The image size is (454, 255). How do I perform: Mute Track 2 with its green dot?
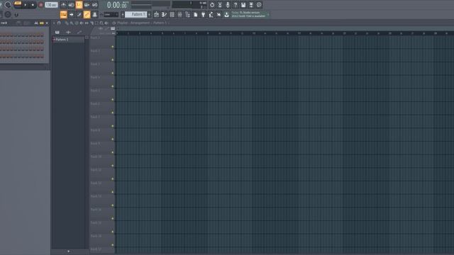(x=113, y=59)
